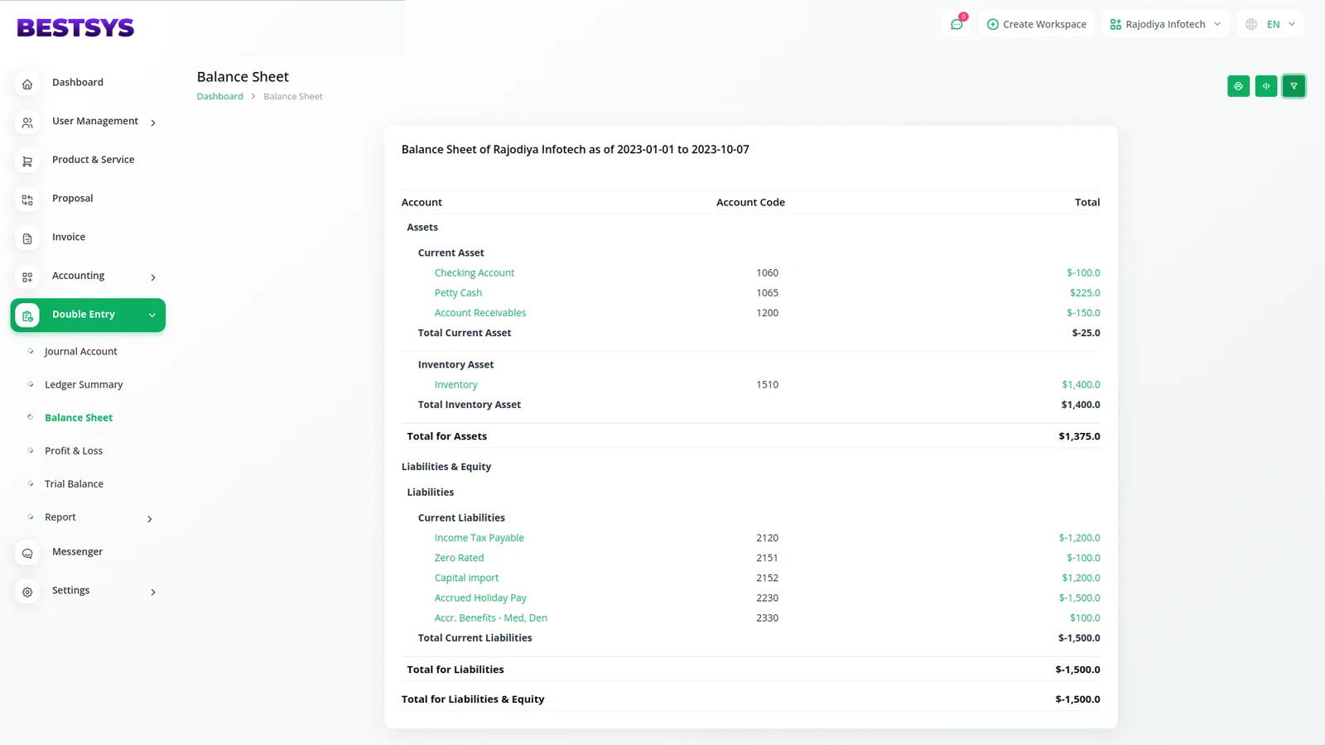Click the Product & Service cart icon
1325x745 pixels.
[27, 161]
